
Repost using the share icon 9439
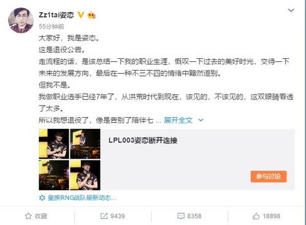coord(104,216)
